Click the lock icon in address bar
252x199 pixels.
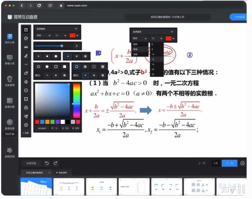(x=61, y=6)
